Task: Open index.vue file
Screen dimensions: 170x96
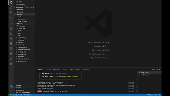Action: pyautogui.click(x=22, y=29)
